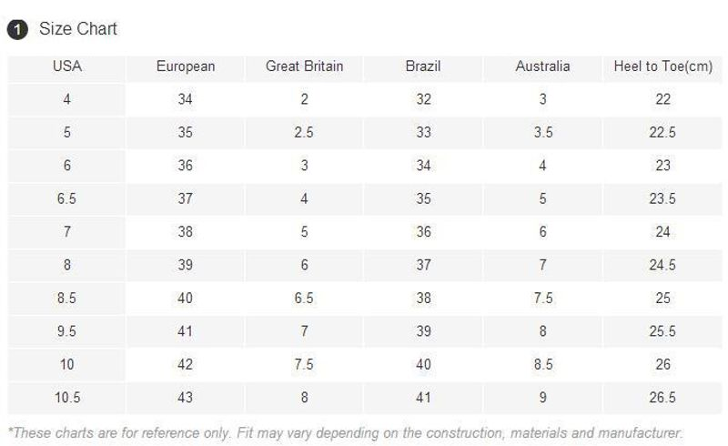Click the USA size 9.5 cell
728x446 pixels.
pos(66,331)
